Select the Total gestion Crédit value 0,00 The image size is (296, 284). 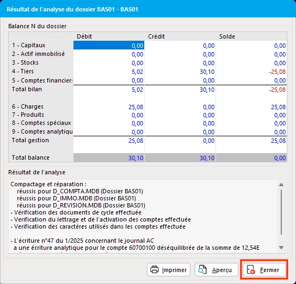(208, 141)
